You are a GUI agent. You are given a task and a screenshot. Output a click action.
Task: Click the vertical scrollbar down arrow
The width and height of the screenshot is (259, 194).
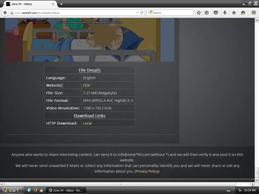[257, 180]
